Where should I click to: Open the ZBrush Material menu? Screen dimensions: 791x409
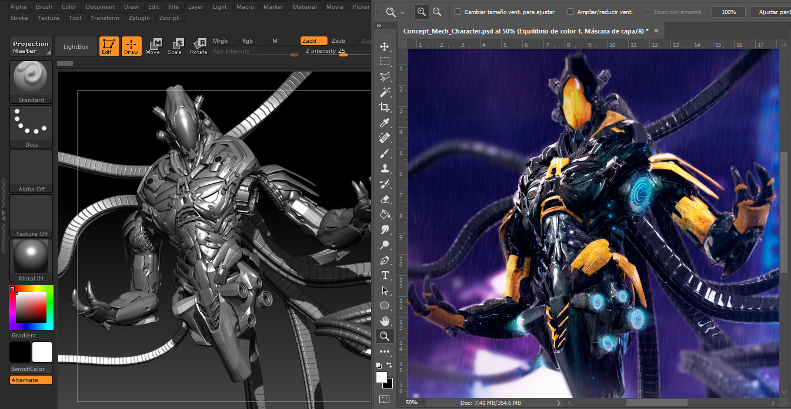click(305, 6)
